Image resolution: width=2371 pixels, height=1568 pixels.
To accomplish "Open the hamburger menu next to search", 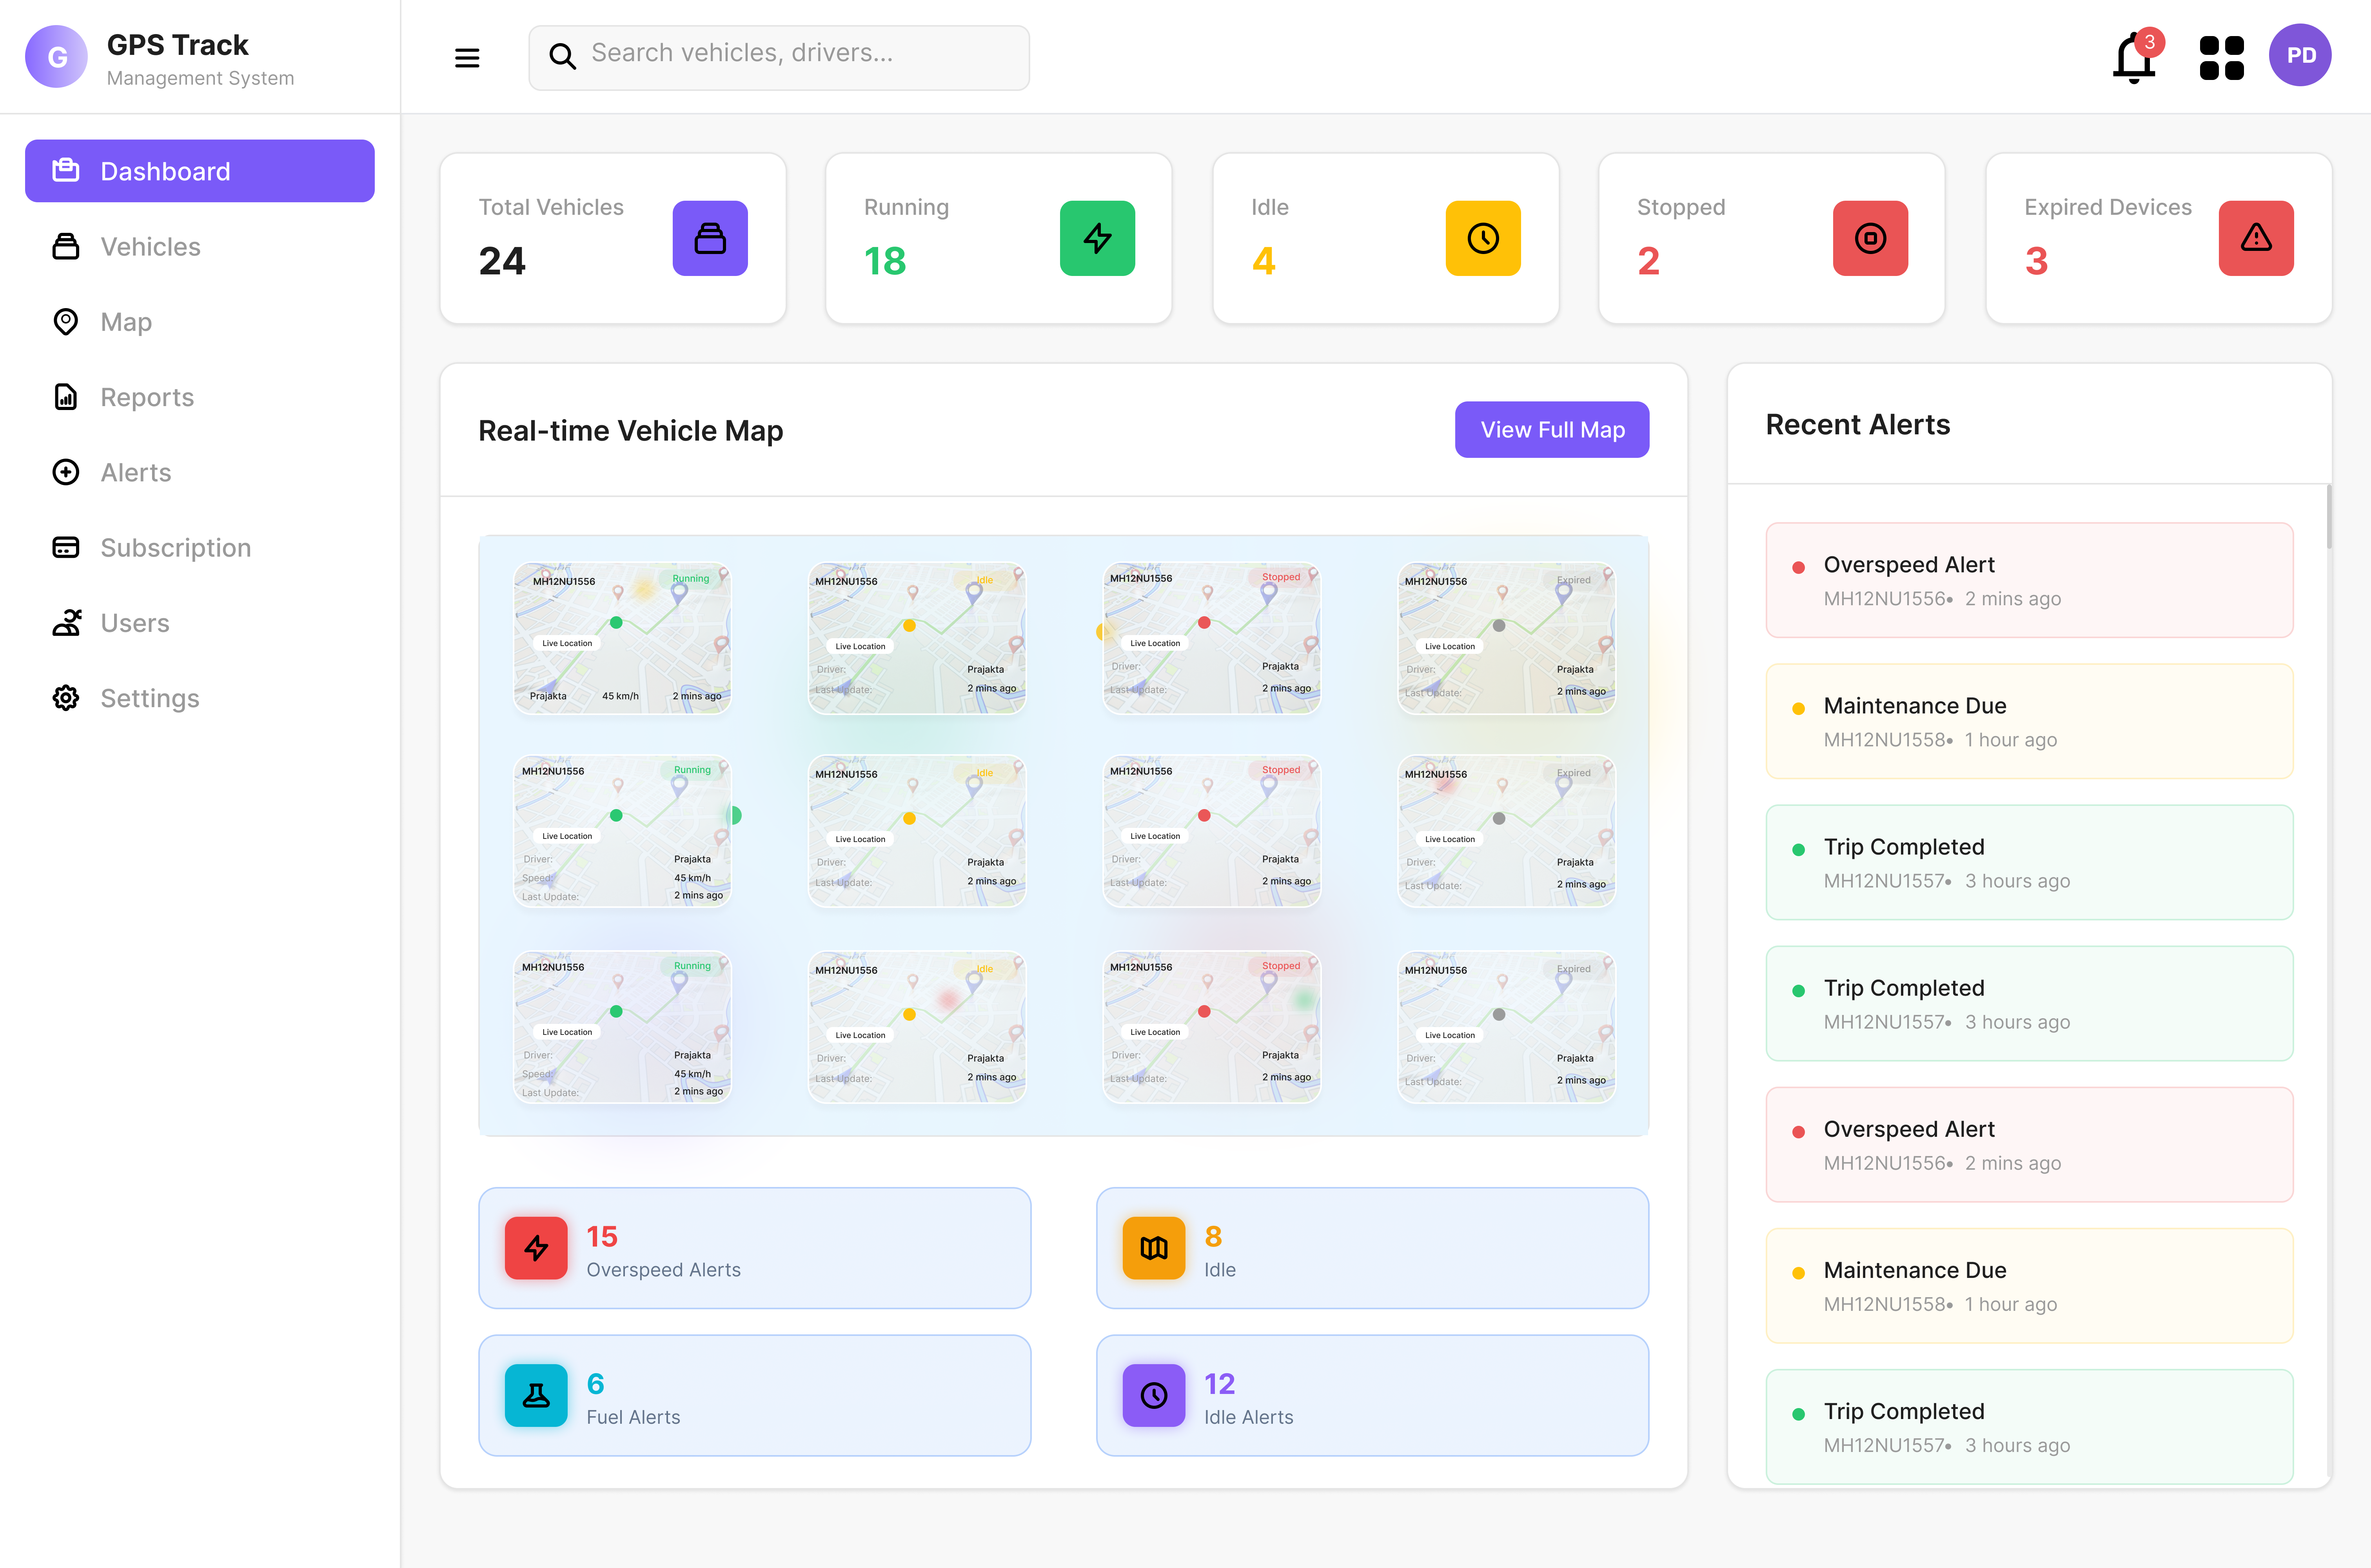I will pos(466,57).
